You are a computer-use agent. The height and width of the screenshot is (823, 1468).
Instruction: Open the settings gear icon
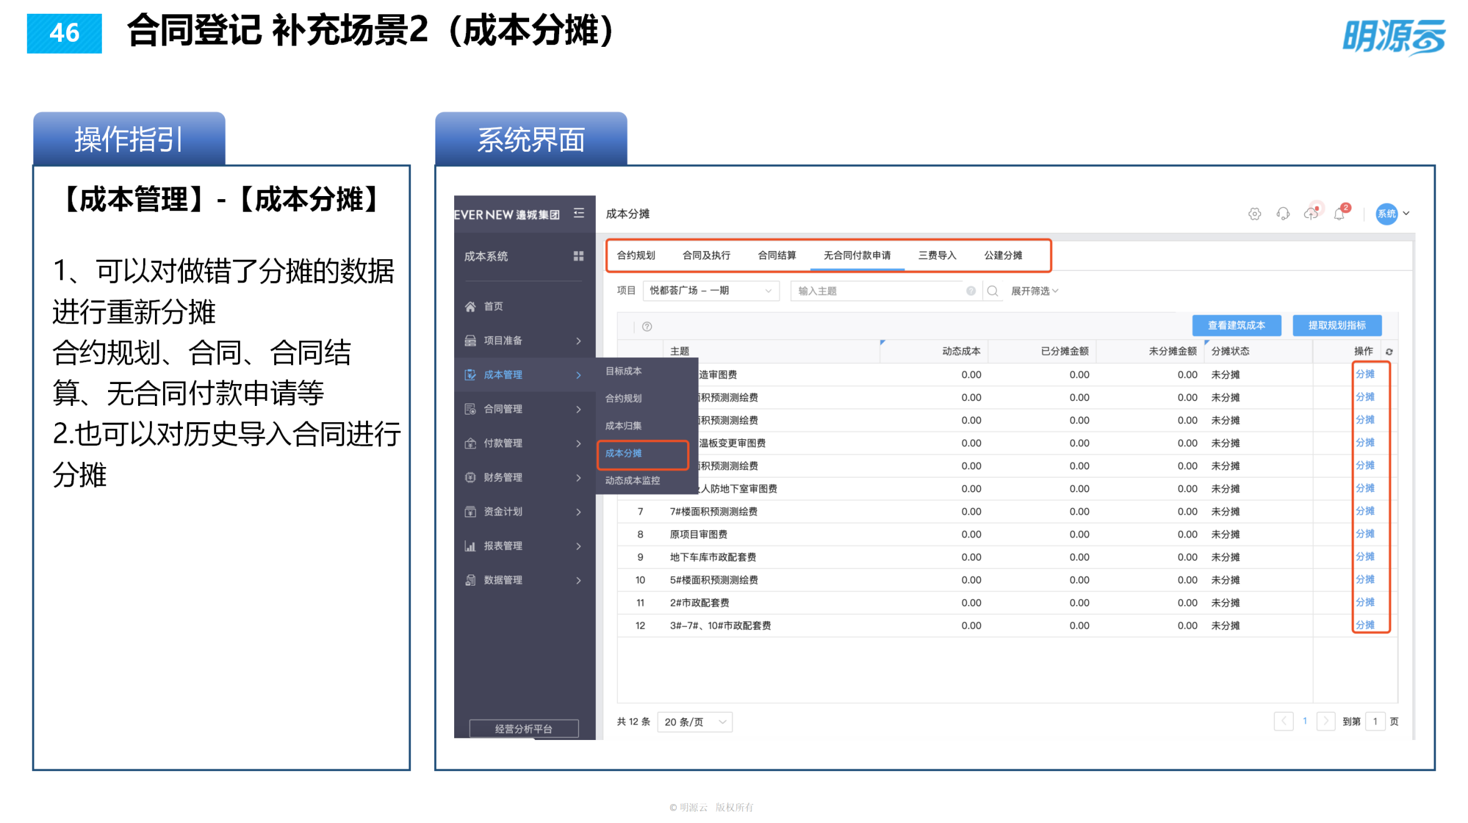1254,214
